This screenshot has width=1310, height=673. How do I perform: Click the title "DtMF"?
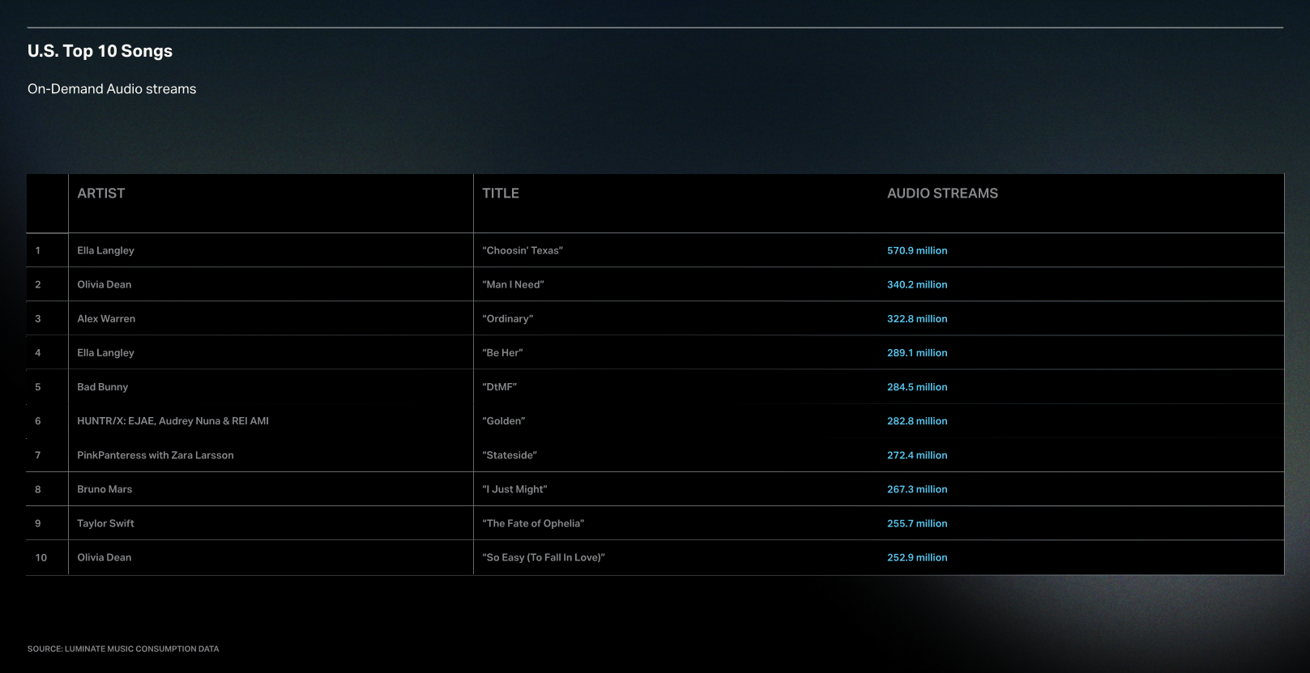(500, 386)
